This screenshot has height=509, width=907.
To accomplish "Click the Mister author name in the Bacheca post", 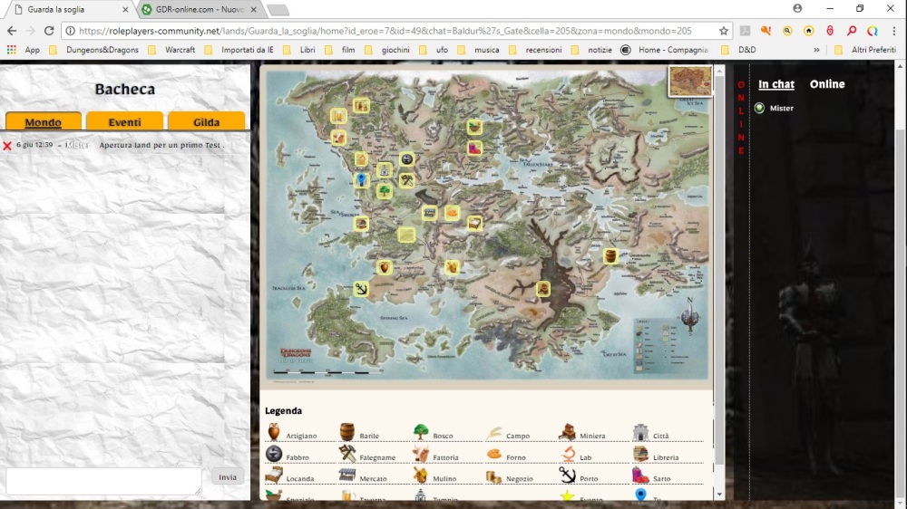I will [77, 145].
